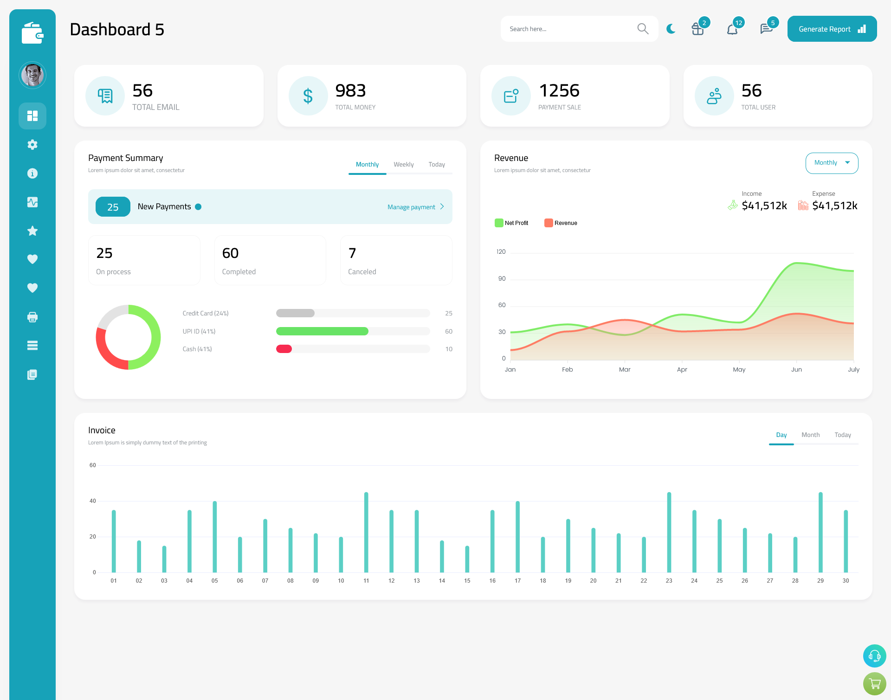Click the document/report icon in sidebar
The height and width of the screenshot is (700, 891).
pyautogui.click(x=32, y=375)
